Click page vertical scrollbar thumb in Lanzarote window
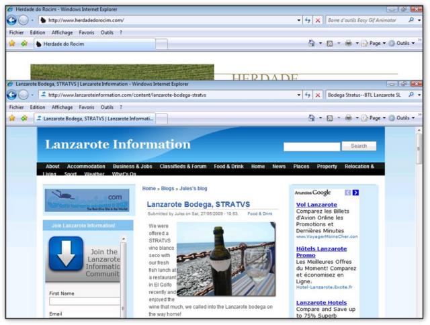 point(419,149)
